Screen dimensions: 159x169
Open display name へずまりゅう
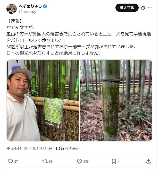click(x=30, y=6)
